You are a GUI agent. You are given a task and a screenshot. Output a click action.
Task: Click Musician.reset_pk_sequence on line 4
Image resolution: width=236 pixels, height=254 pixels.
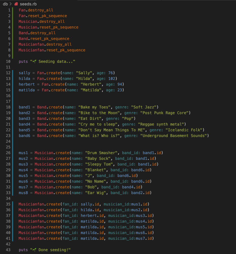(48, 27)
